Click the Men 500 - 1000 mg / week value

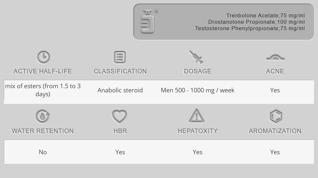click(198, 90)
